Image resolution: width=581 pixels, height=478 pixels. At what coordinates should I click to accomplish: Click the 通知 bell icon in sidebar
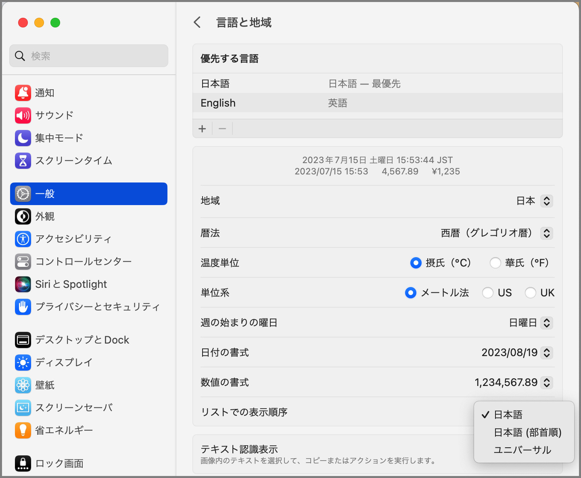[x=23, y=93]
